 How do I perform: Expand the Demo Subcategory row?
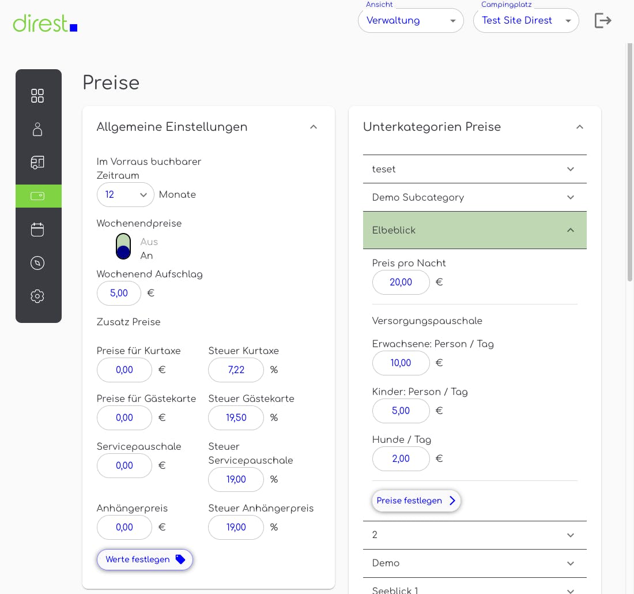click(x=474, y=197)
